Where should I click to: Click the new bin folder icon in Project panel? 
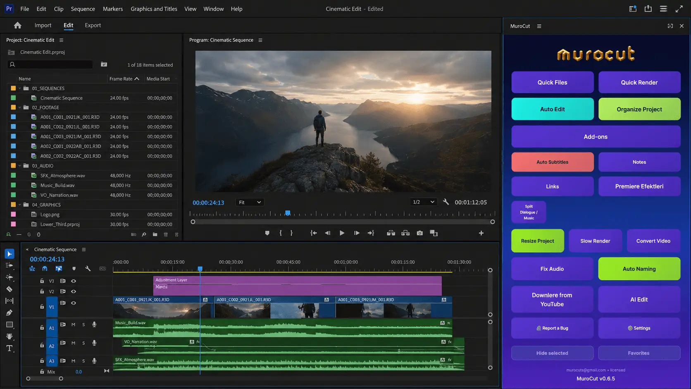click(x=155, y=234)
